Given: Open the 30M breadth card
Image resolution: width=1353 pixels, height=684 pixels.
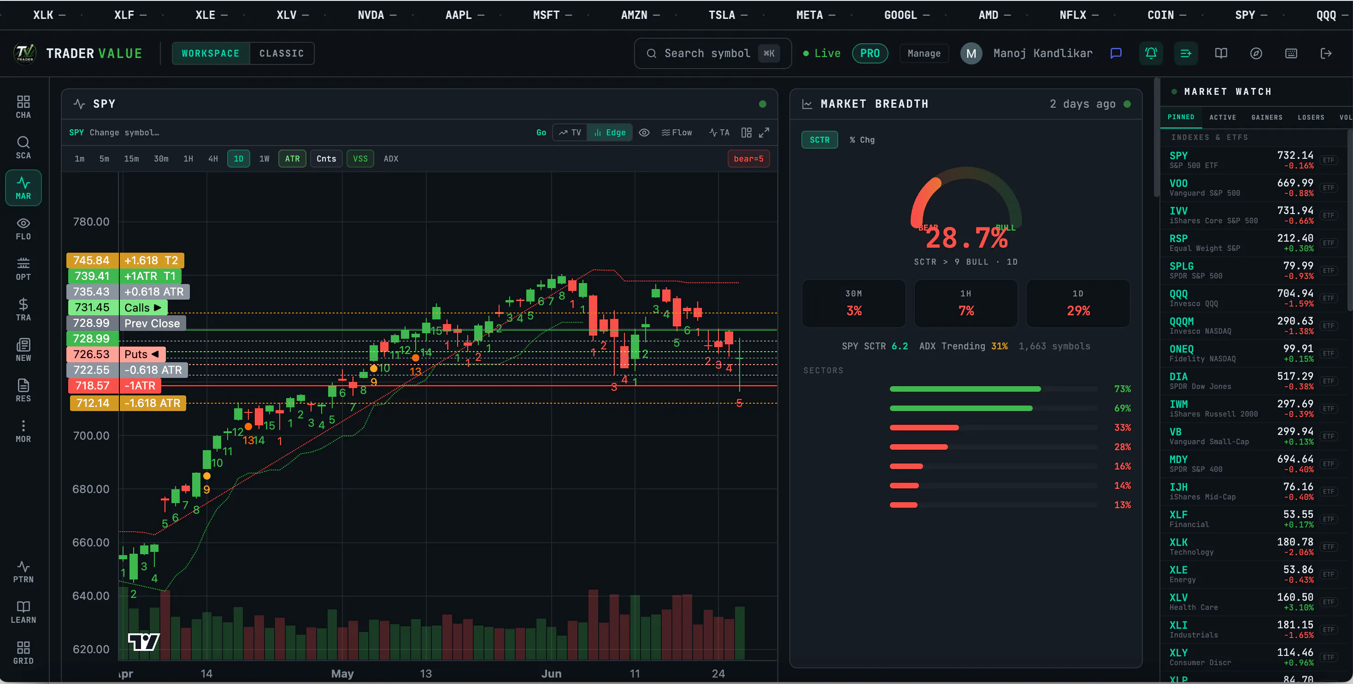Looking at the screenshot, I should point(853,303).
